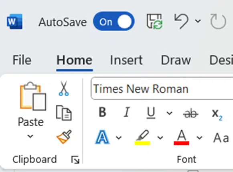Apply Subscript formatting with X2 icon

[x=217, y=115]
